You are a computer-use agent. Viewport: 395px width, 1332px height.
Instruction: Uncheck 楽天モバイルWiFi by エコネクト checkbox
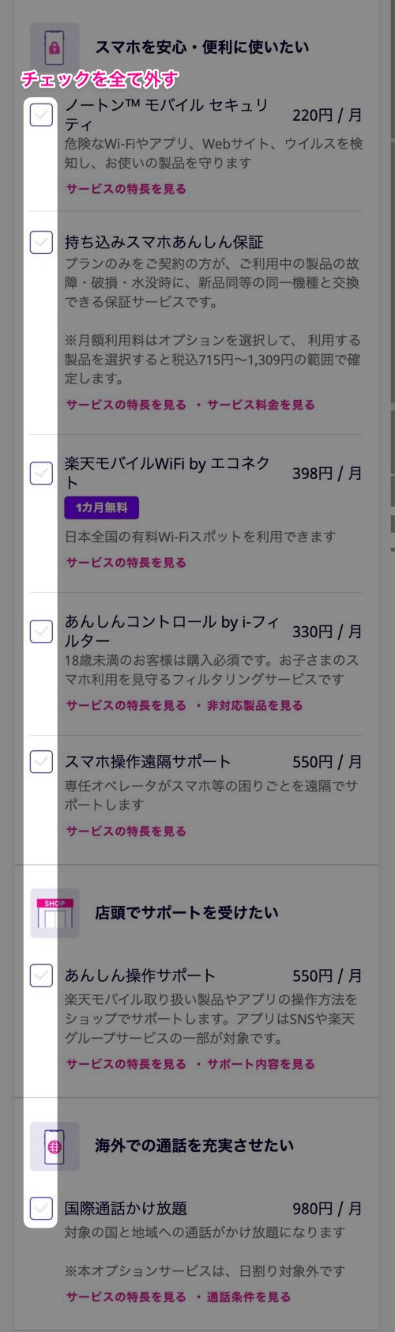pos(41,474)
